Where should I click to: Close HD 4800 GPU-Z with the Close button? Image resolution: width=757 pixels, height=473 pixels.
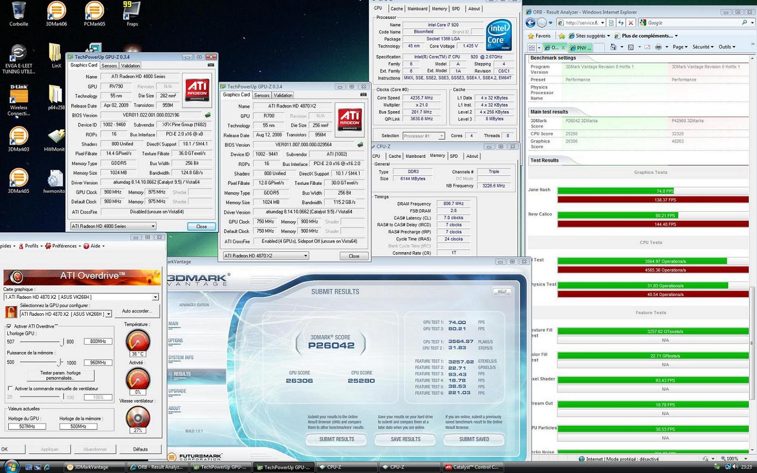pyautogui.click(x=201, y=227)
